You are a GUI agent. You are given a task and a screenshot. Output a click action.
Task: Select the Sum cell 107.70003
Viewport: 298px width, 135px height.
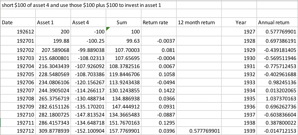[124, 50]
